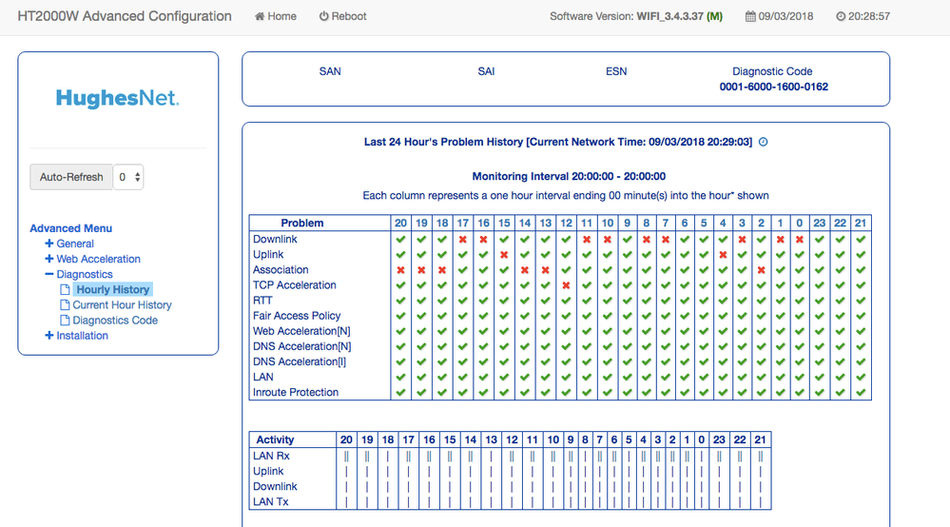Expand the Installation menu section
The image size is (950, 527).
[x=49, y=336]
